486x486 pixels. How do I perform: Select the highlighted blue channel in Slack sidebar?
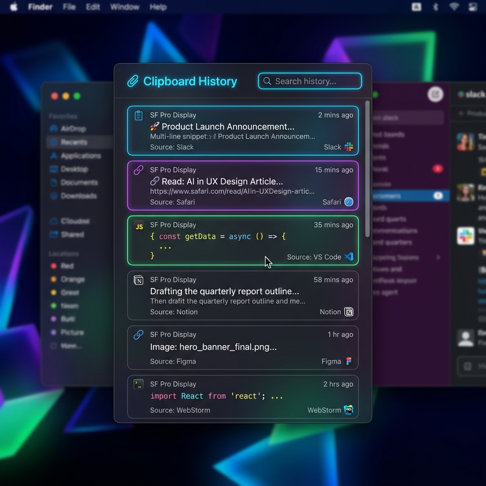411,196
